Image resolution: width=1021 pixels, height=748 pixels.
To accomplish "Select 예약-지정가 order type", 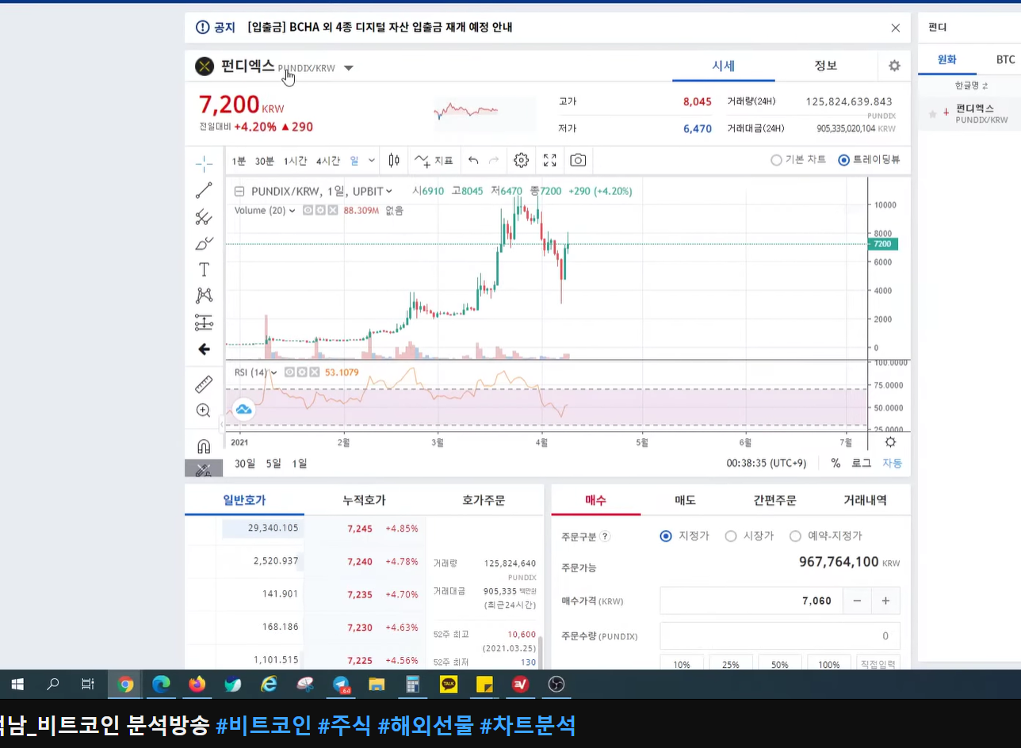I will pyautogui.click(x=826, y=536).
